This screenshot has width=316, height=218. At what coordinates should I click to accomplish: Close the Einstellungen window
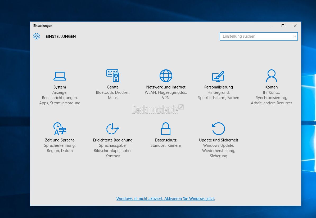coord(295,26)
